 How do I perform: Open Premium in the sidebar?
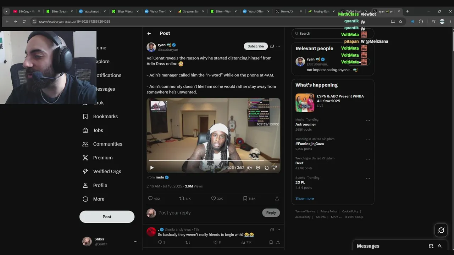click(98, 158)
